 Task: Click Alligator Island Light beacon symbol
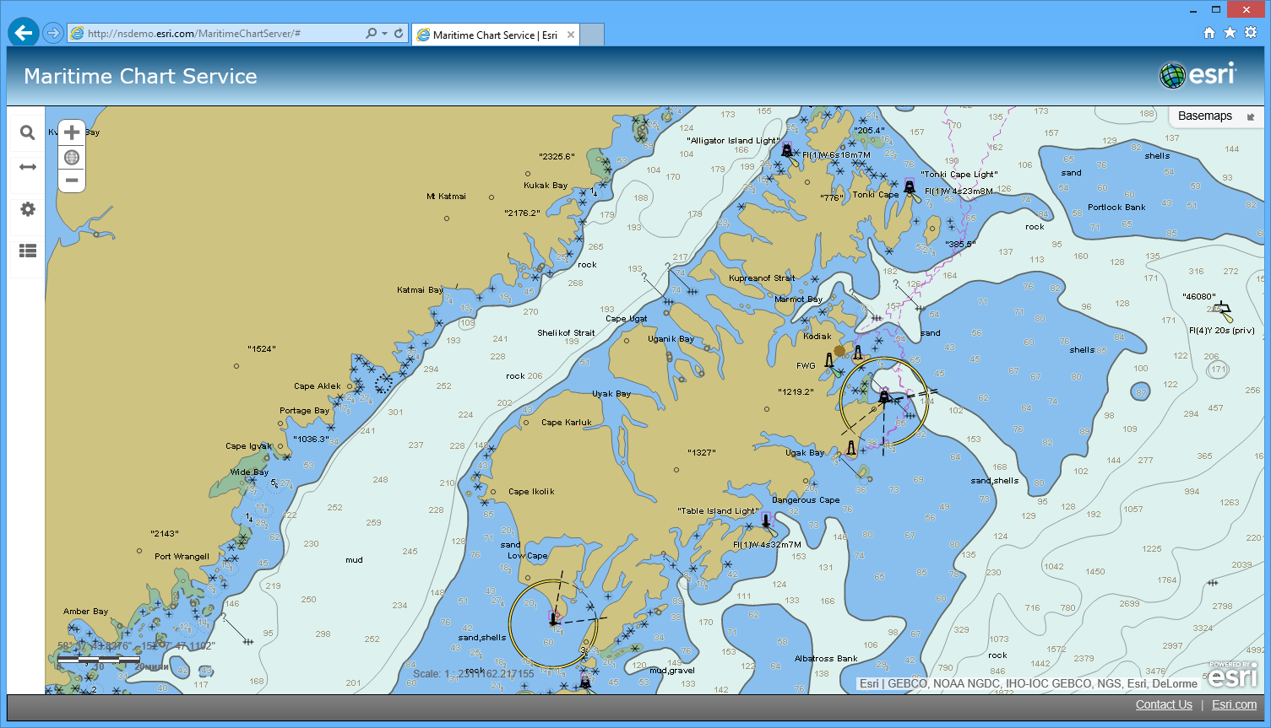[x=787, y=150]
